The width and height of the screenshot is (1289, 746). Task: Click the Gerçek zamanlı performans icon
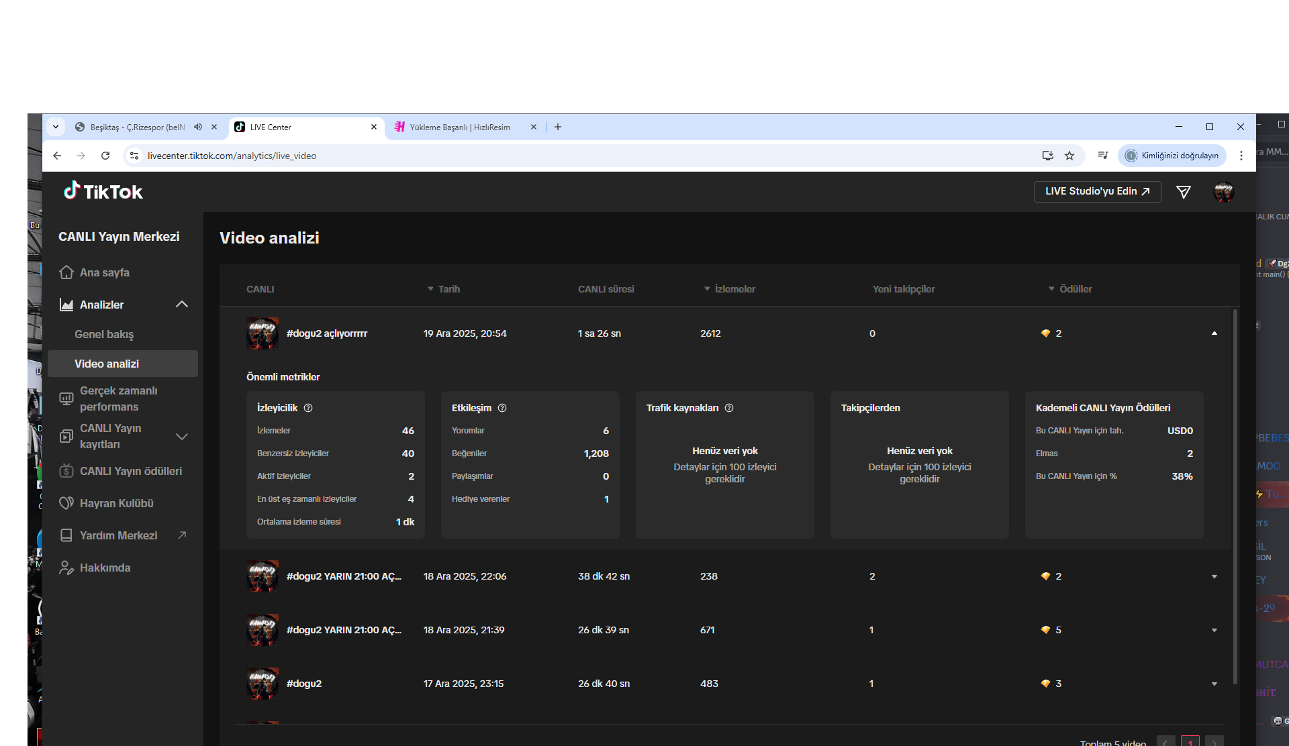pos(66,398)
